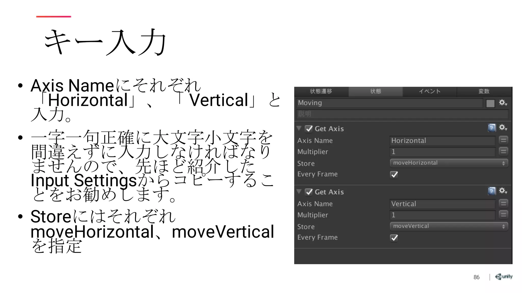Open the first Get Axis settings gear
This screenshot has width=522, height=293.
[x=503, y=127]
